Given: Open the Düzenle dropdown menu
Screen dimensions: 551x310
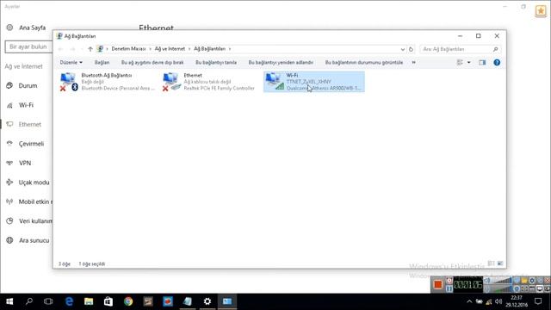Looking at the screenshot, I should [71, 63].
